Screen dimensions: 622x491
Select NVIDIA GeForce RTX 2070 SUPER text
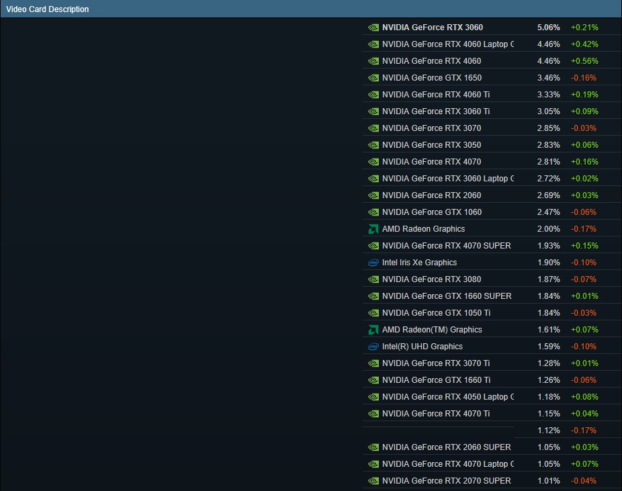click(446, 481)
